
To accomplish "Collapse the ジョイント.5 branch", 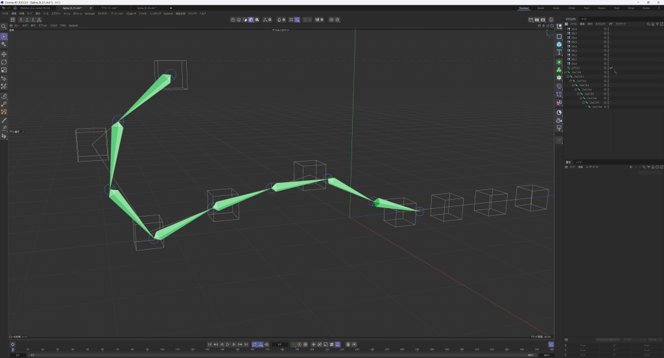I will tap(578, 94).
